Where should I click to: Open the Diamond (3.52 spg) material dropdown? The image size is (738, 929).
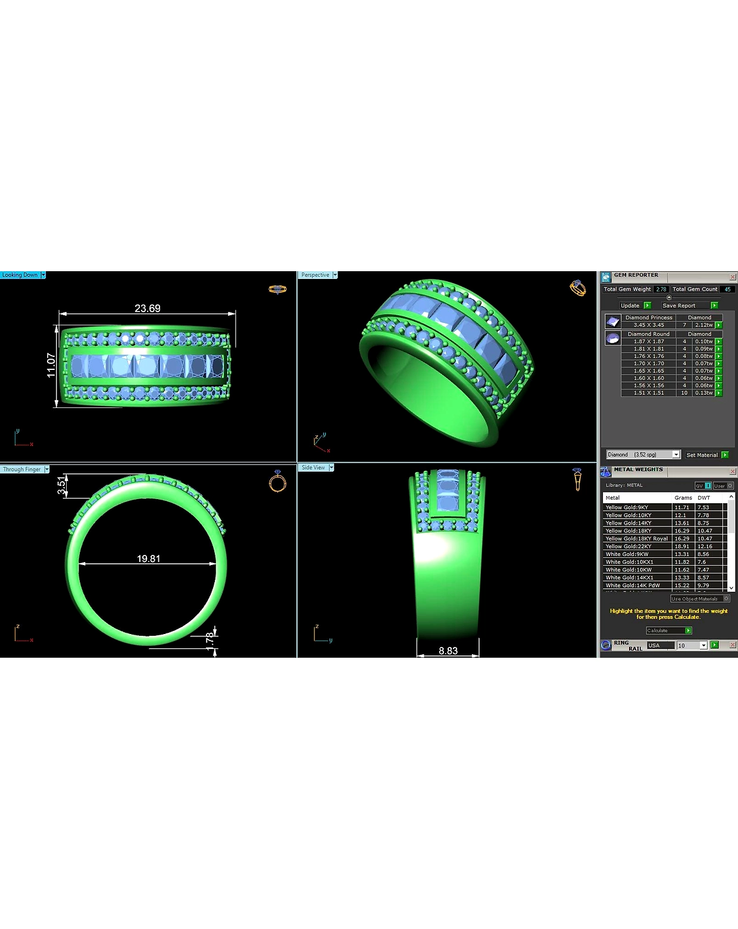pyautogui.click(x=676, y=455)
